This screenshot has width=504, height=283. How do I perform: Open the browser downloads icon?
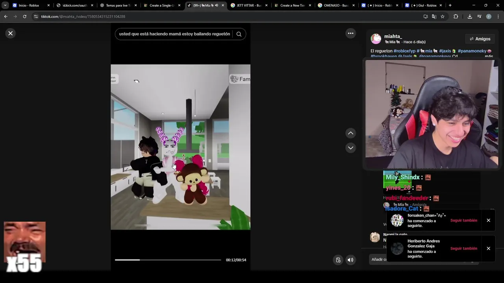coord(470,17)
